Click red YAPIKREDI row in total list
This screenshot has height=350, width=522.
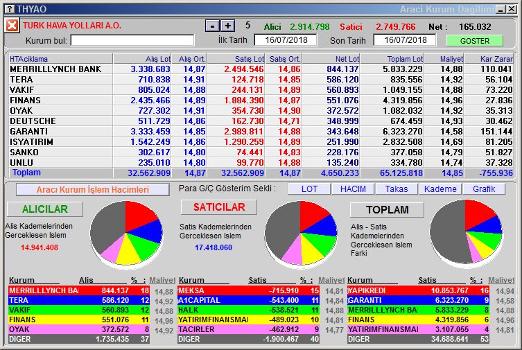click(x=418, y=290)
